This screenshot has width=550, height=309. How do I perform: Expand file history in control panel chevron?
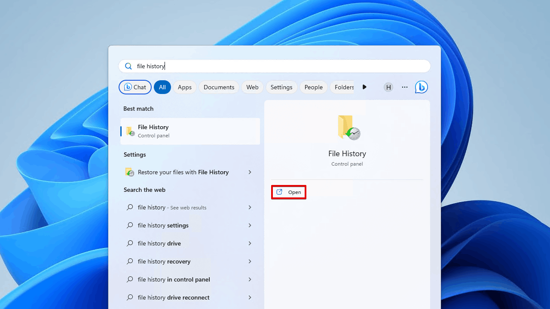click(250, 279)
